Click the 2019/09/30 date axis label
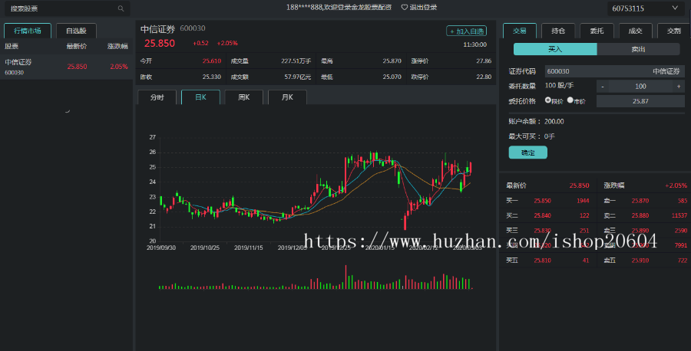This screenshot has width=691, height=351. (161, 248)
